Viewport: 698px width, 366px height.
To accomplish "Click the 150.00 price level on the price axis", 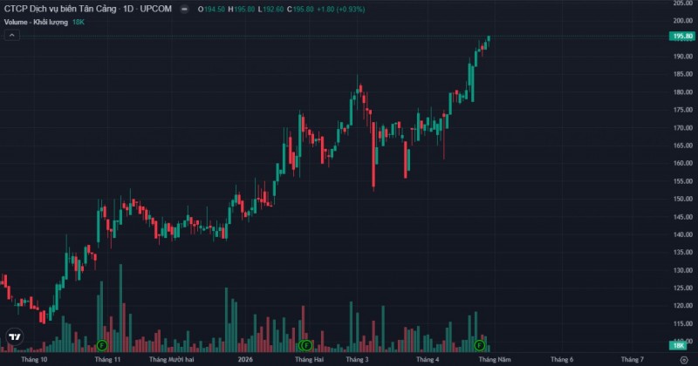I will tap(681, 199).
